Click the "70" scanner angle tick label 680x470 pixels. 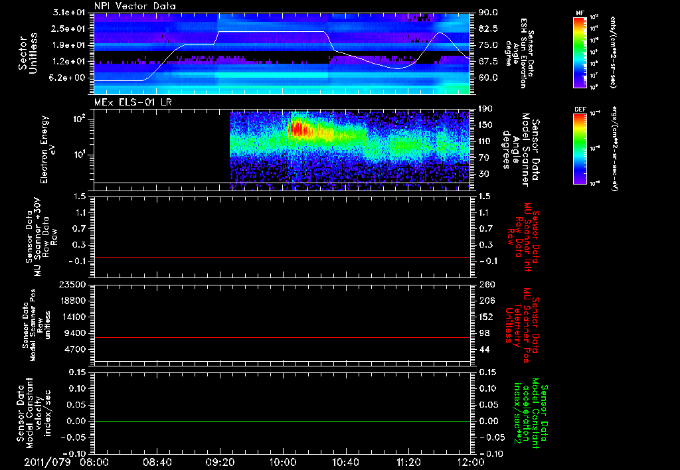tap(483, 158)
